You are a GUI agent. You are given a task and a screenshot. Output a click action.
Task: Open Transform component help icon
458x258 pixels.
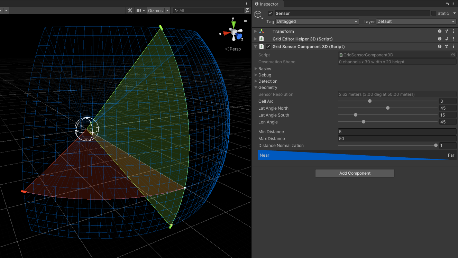pos(440,31)
